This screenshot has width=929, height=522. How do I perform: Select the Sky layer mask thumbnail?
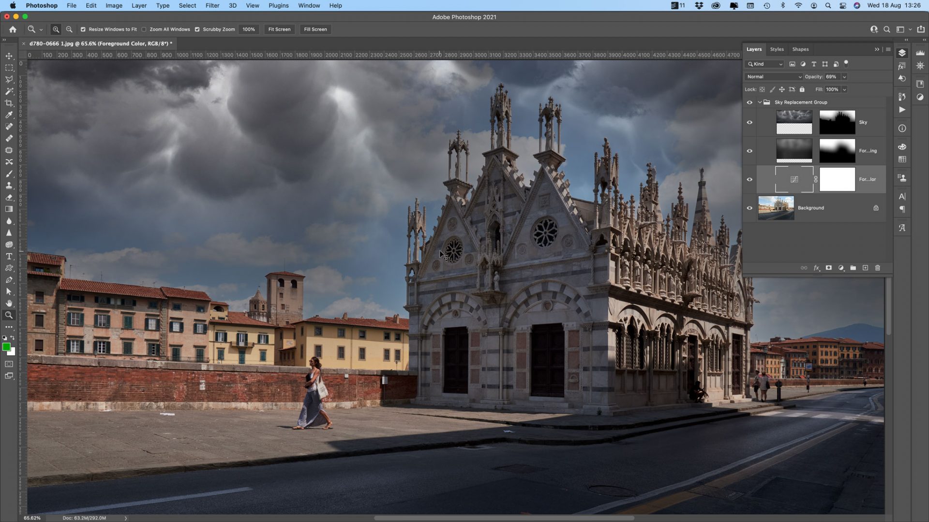[837, 122]
